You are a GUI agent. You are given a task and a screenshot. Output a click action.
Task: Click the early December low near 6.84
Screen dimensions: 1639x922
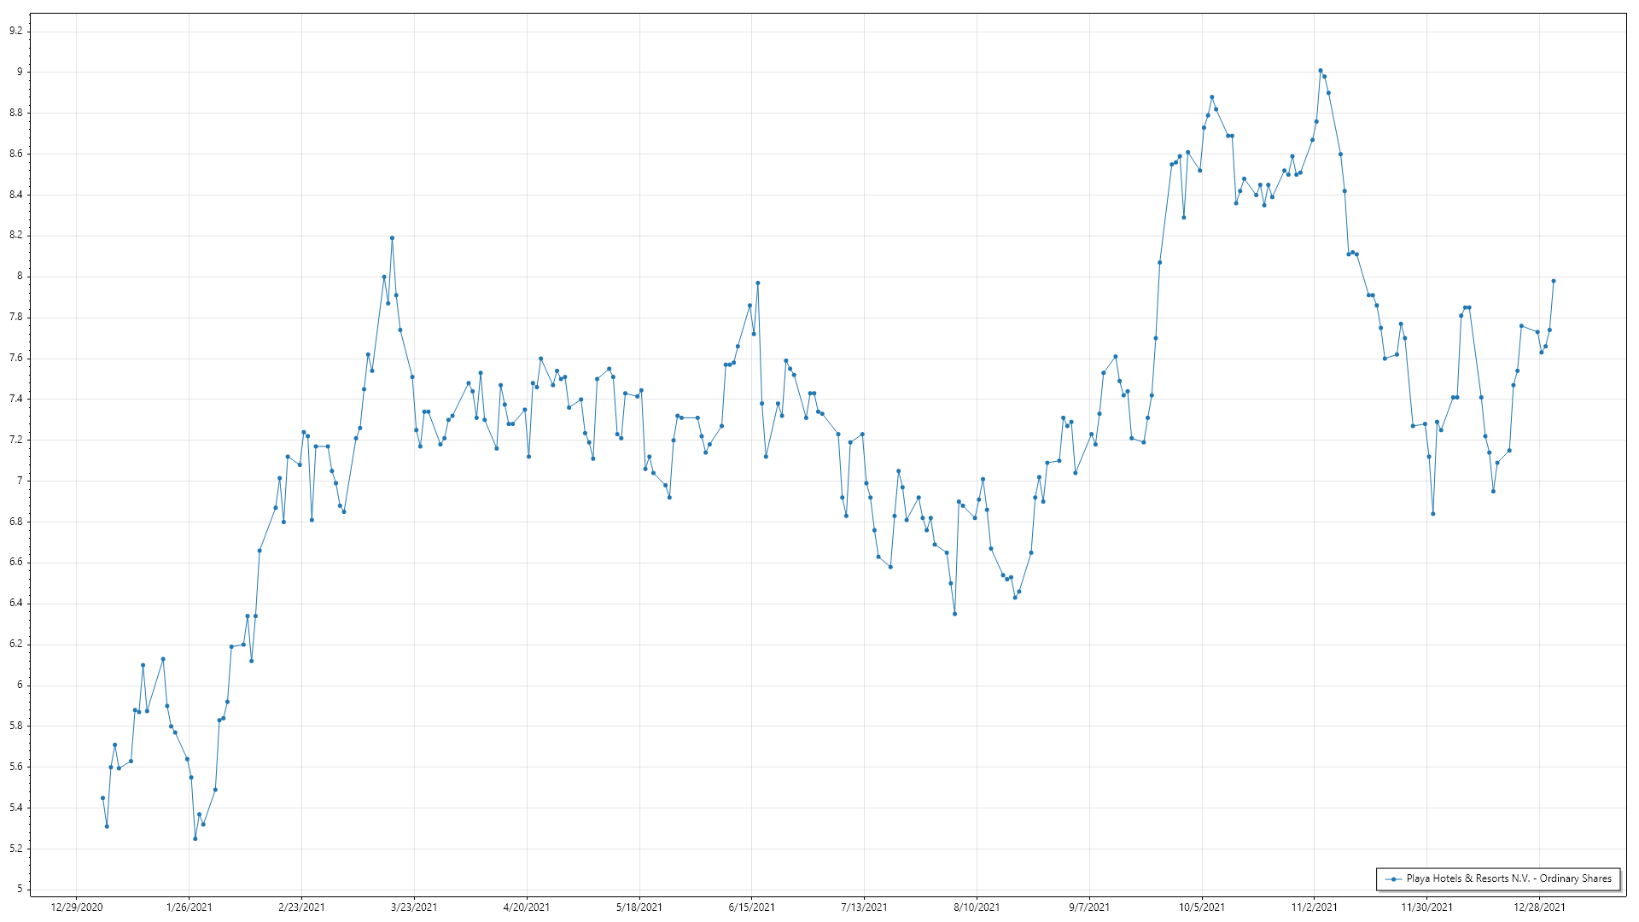click(x=1433, y=514)
